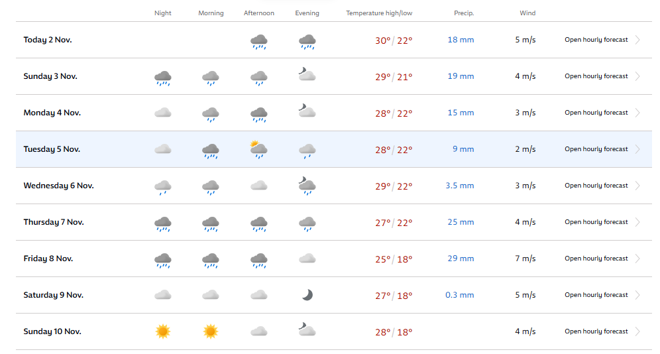The height and width of the screenshot is (354, 660).
Task: Open hourly forecast for Saturday 9 Nov.
Action: 596,294
